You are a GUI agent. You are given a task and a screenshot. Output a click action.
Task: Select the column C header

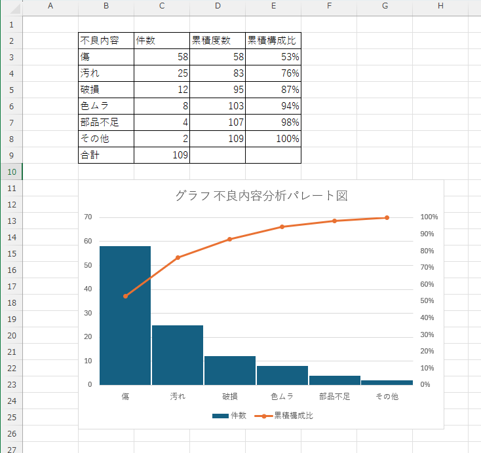(x=162, y=6)
